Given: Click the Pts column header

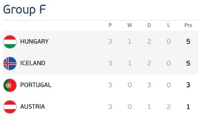Looking at the screenshot, I should 188,25.
